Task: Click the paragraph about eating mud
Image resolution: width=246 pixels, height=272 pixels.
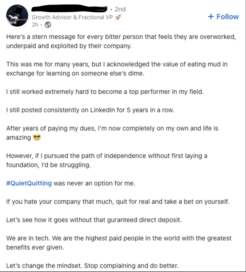Action: 117,69
